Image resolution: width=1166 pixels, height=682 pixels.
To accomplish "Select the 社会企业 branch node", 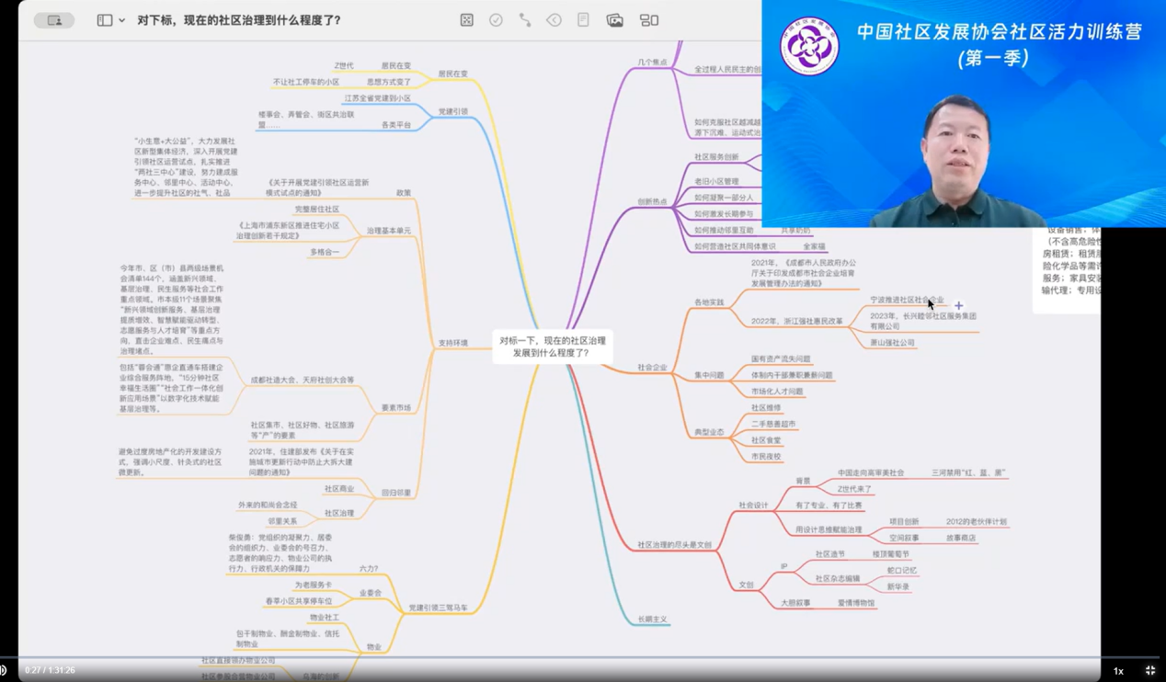I will (x=652, y=368).
